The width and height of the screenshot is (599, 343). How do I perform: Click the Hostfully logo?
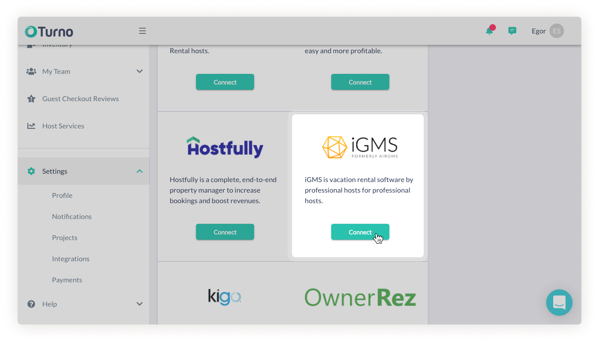(225, 147)
